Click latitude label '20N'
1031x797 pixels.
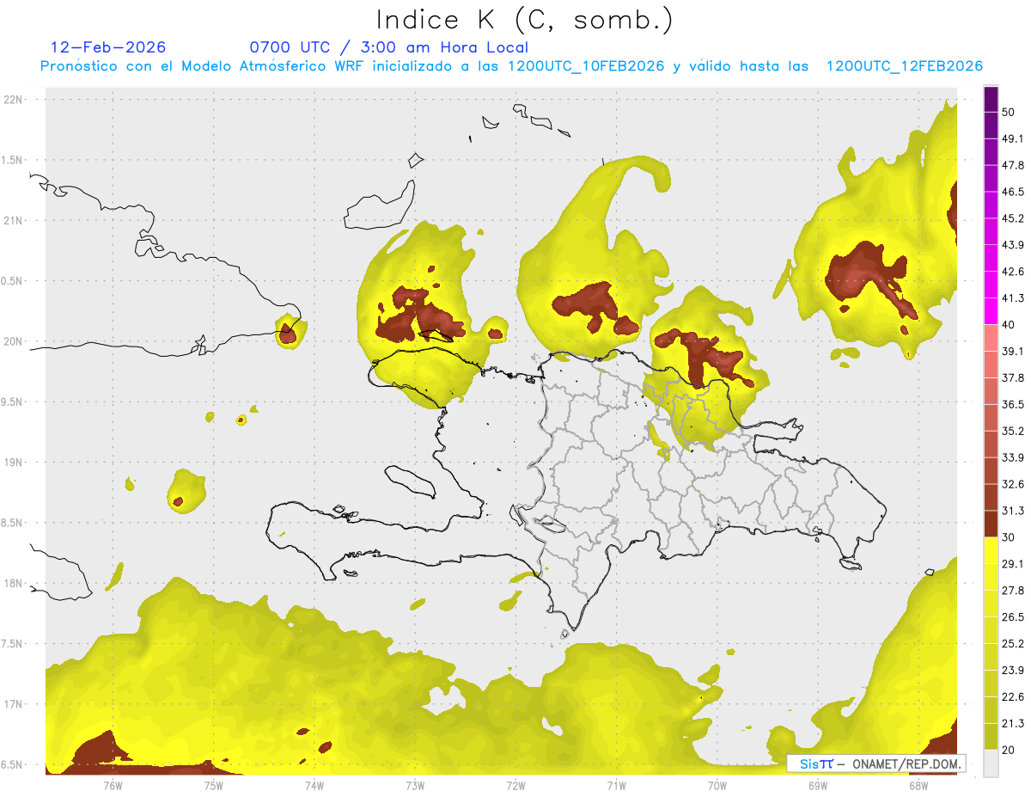(x=15, y=341)
